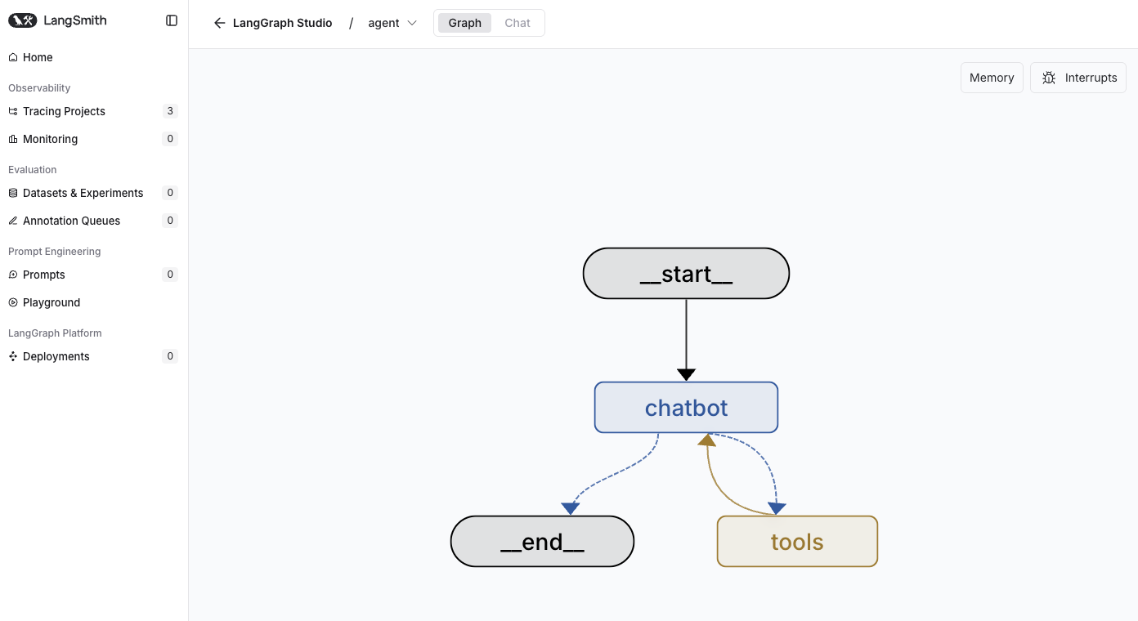
Task: Switch to the Chat view tab
Action: [x=517, y=23]
